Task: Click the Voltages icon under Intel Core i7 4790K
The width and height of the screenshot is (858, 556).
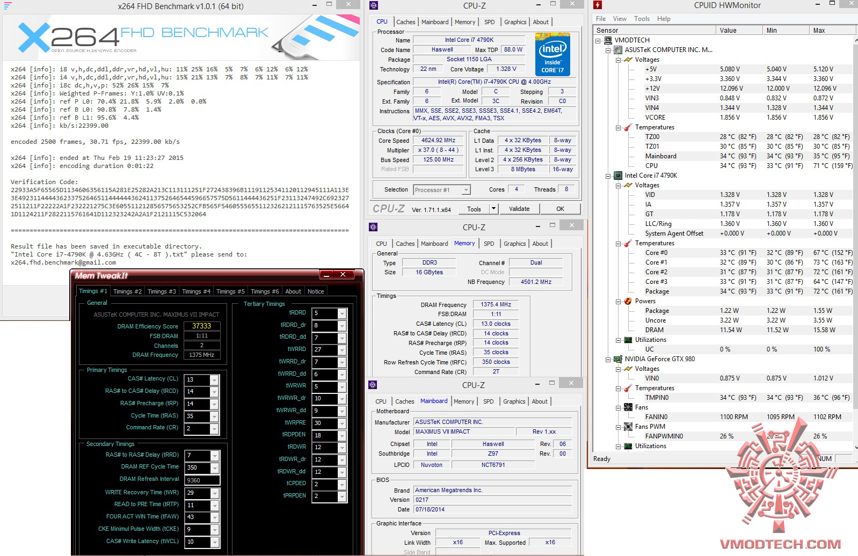Action: (x=628, y=185)
